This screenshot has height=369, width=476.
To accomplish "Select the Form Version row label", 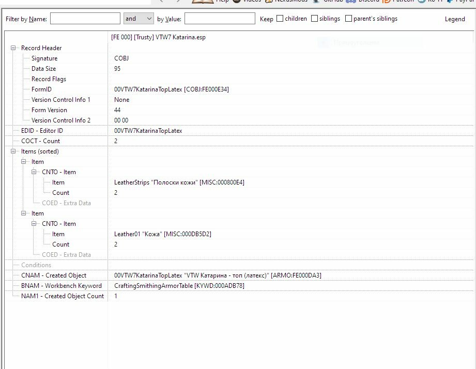I will pos(49,110).
